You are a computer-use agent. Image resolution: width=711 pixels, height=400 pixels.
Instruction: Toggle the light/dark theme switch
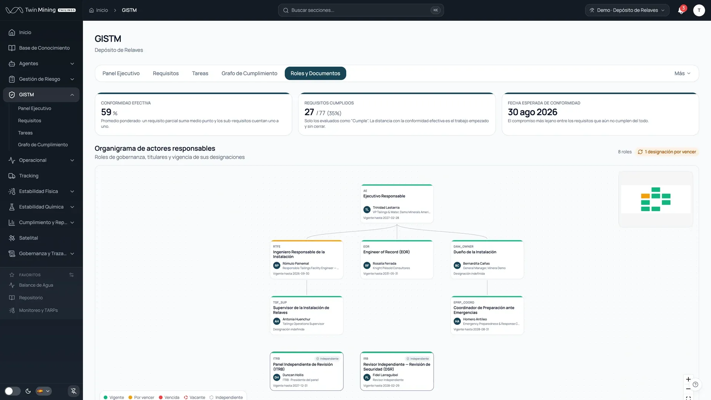(x=12, y=391)
